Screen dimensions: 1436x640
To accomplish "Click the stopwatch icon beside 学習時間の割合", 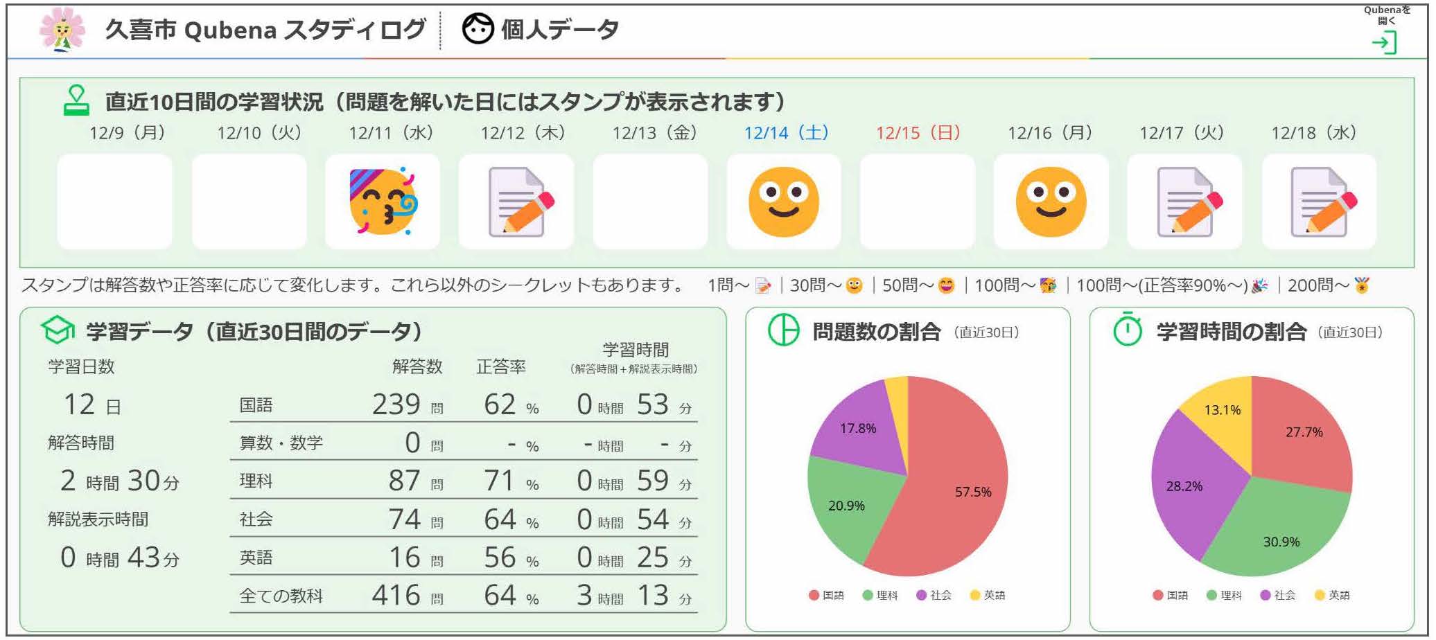I will click(1128, 330).
